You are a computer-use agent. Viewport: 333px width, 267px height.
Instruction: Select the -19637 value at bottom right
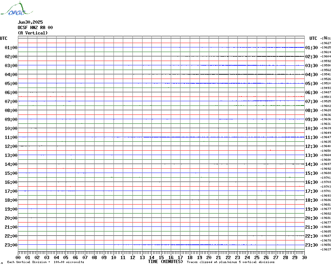point(325,249)
